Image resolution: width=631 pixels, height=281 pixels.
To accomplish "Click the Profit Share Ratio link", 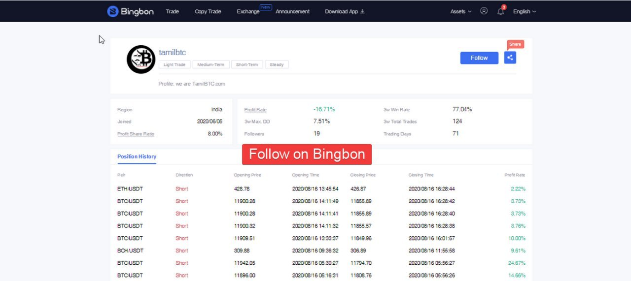I will click(x=136, y=134).
